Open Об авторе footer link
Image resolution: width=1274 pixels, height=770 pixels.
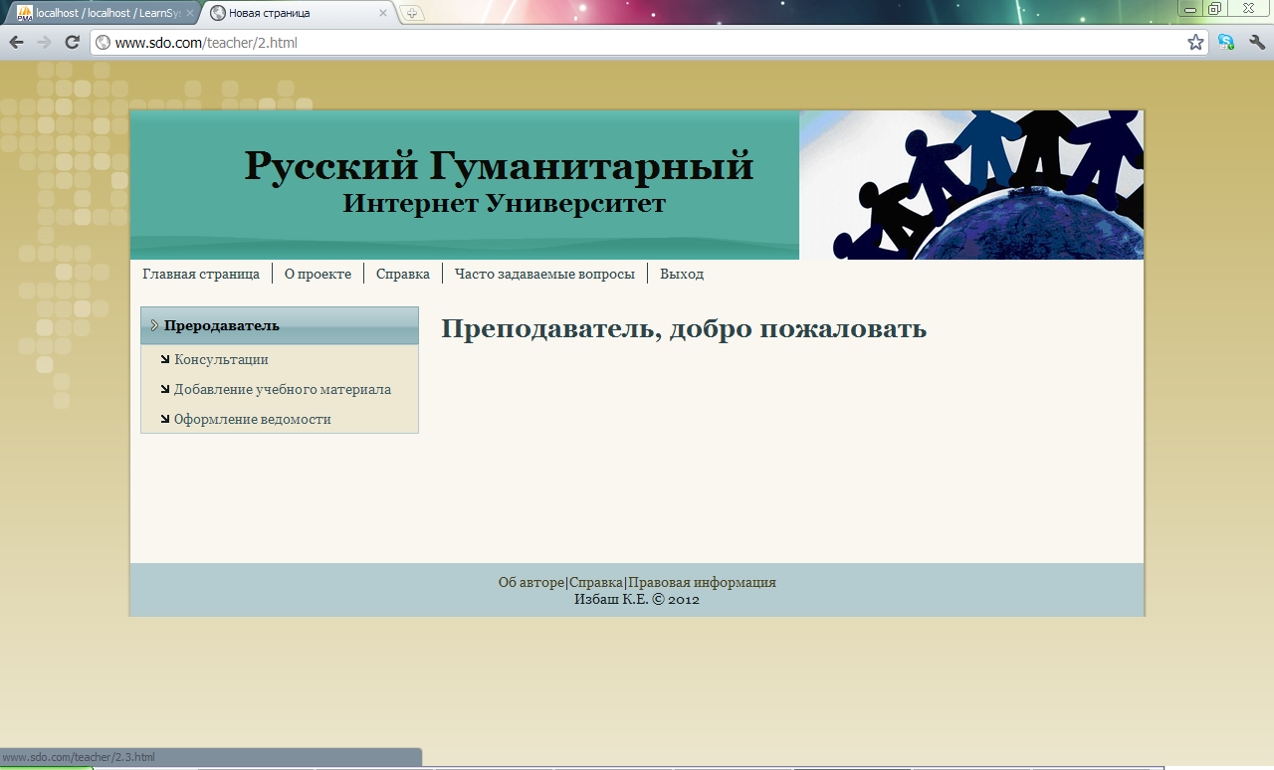[531, 582]
